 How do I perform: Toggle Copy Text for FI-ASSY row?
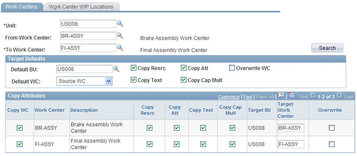pos(203,144)
